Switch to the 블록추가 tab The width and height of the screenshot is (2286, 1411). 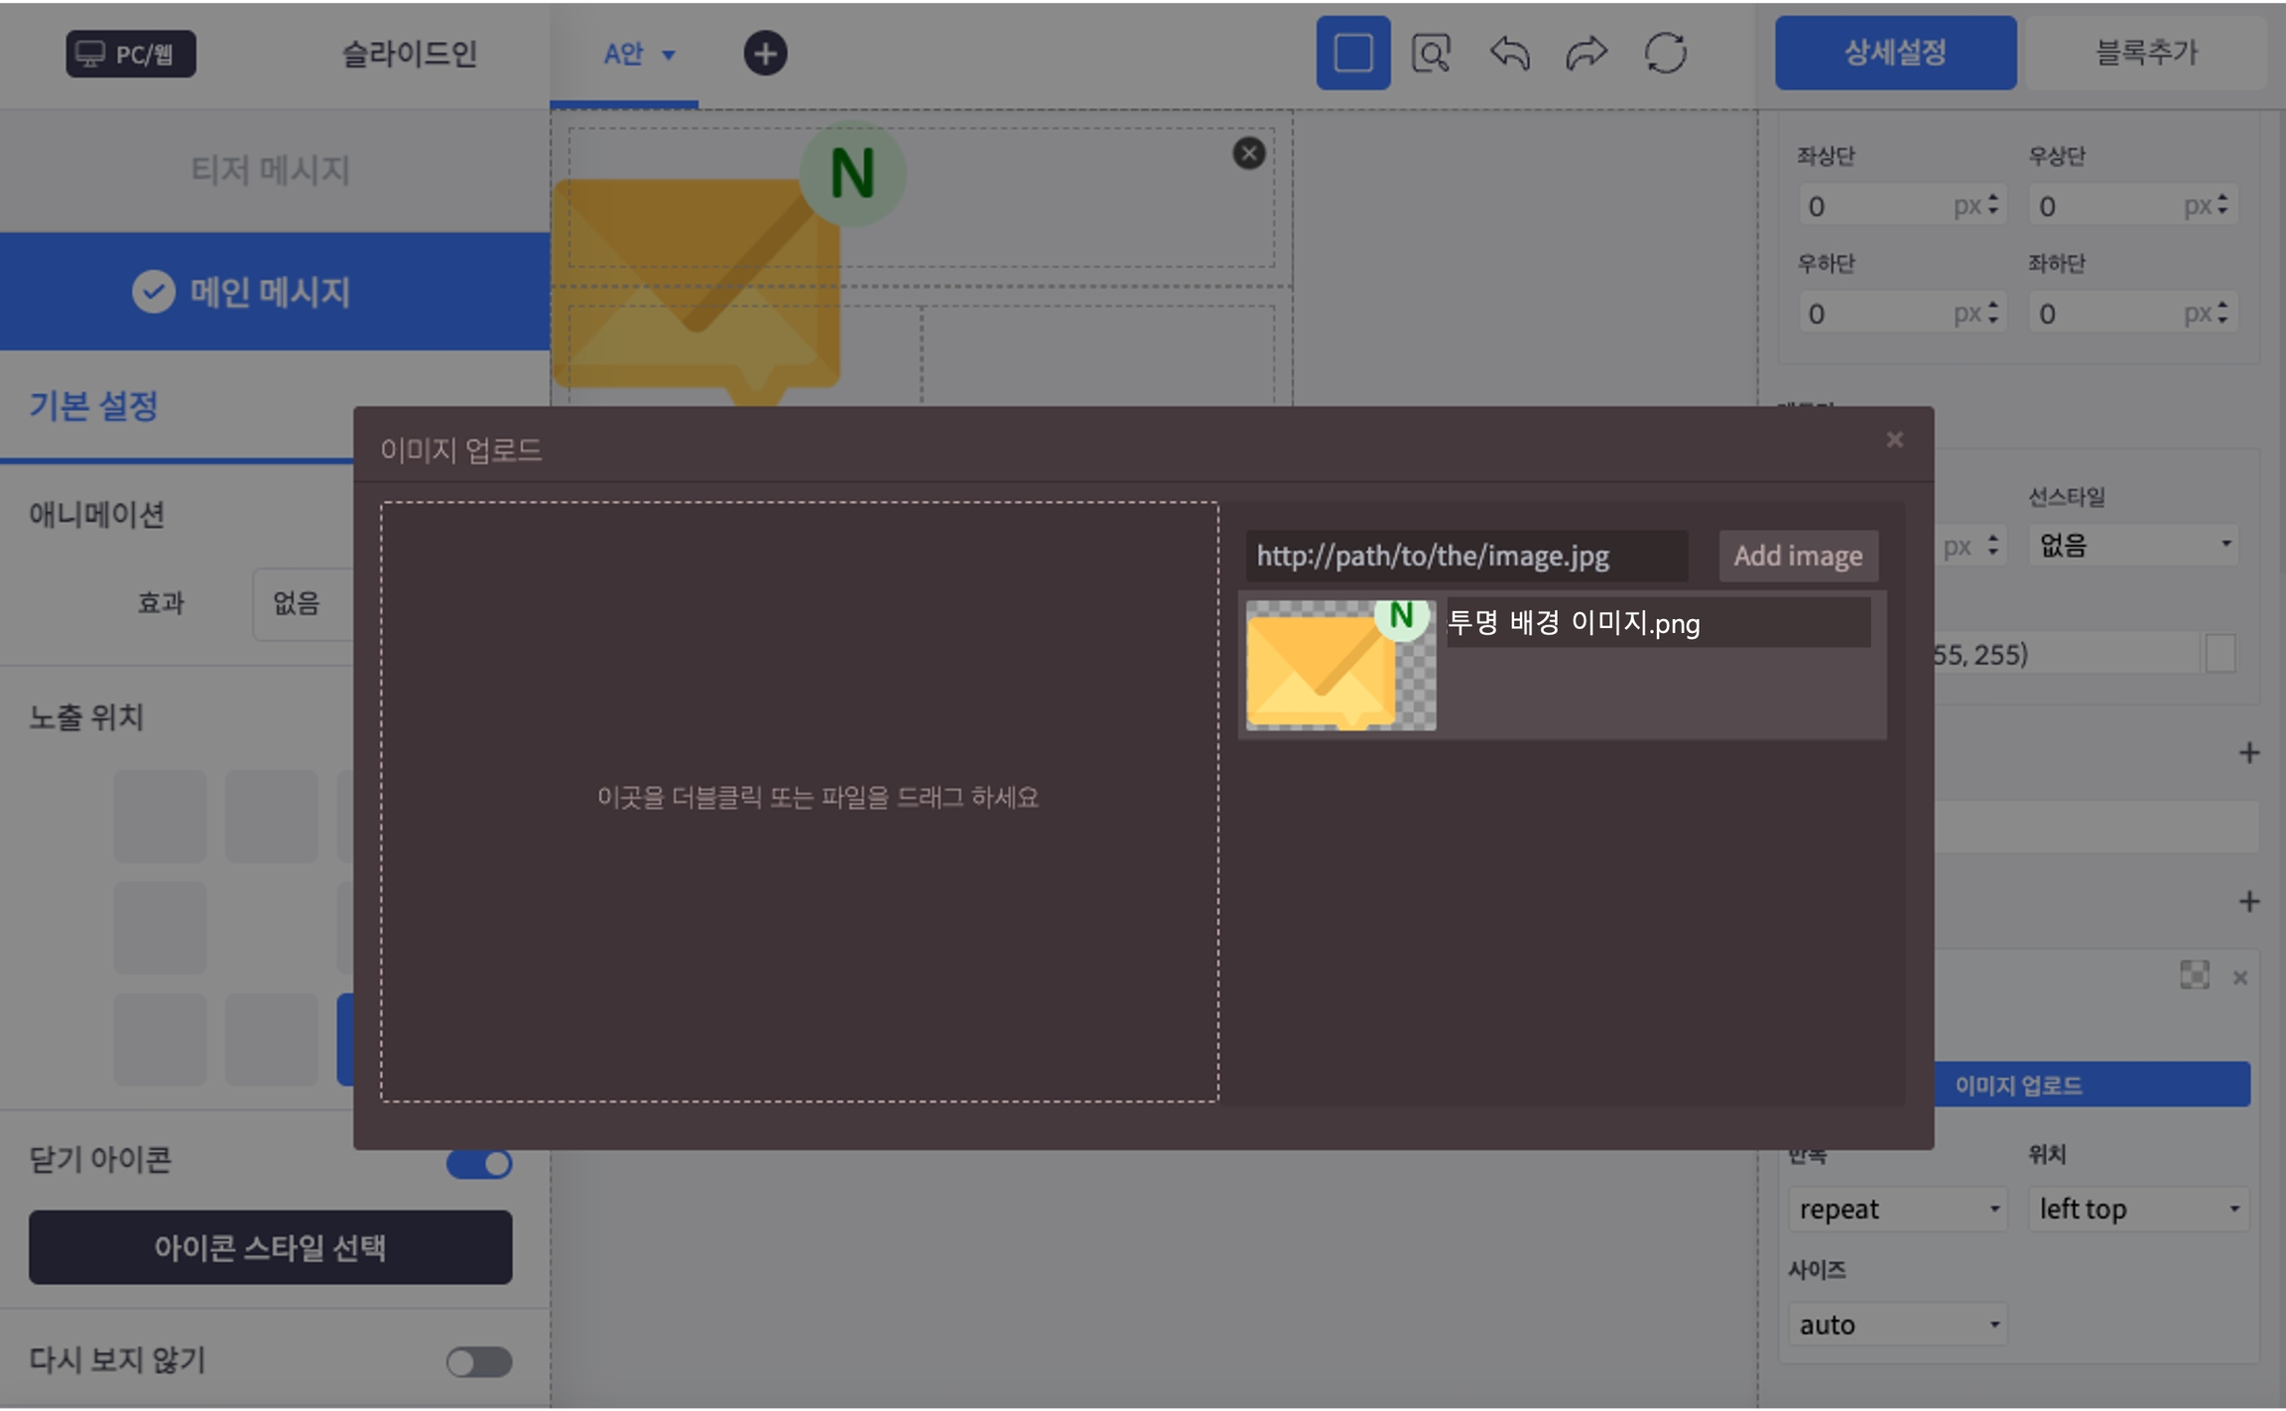(2145, 54)
